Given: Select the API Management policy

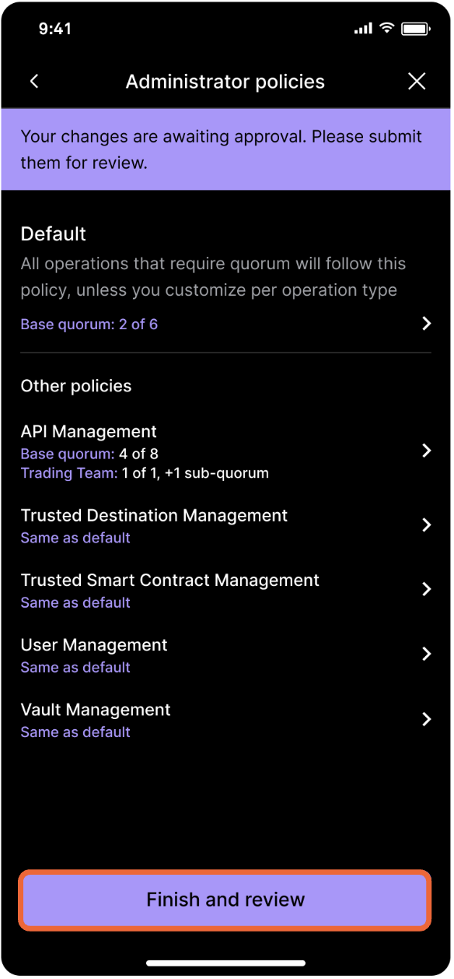Looking at the screenshot, I should (225, 451).
